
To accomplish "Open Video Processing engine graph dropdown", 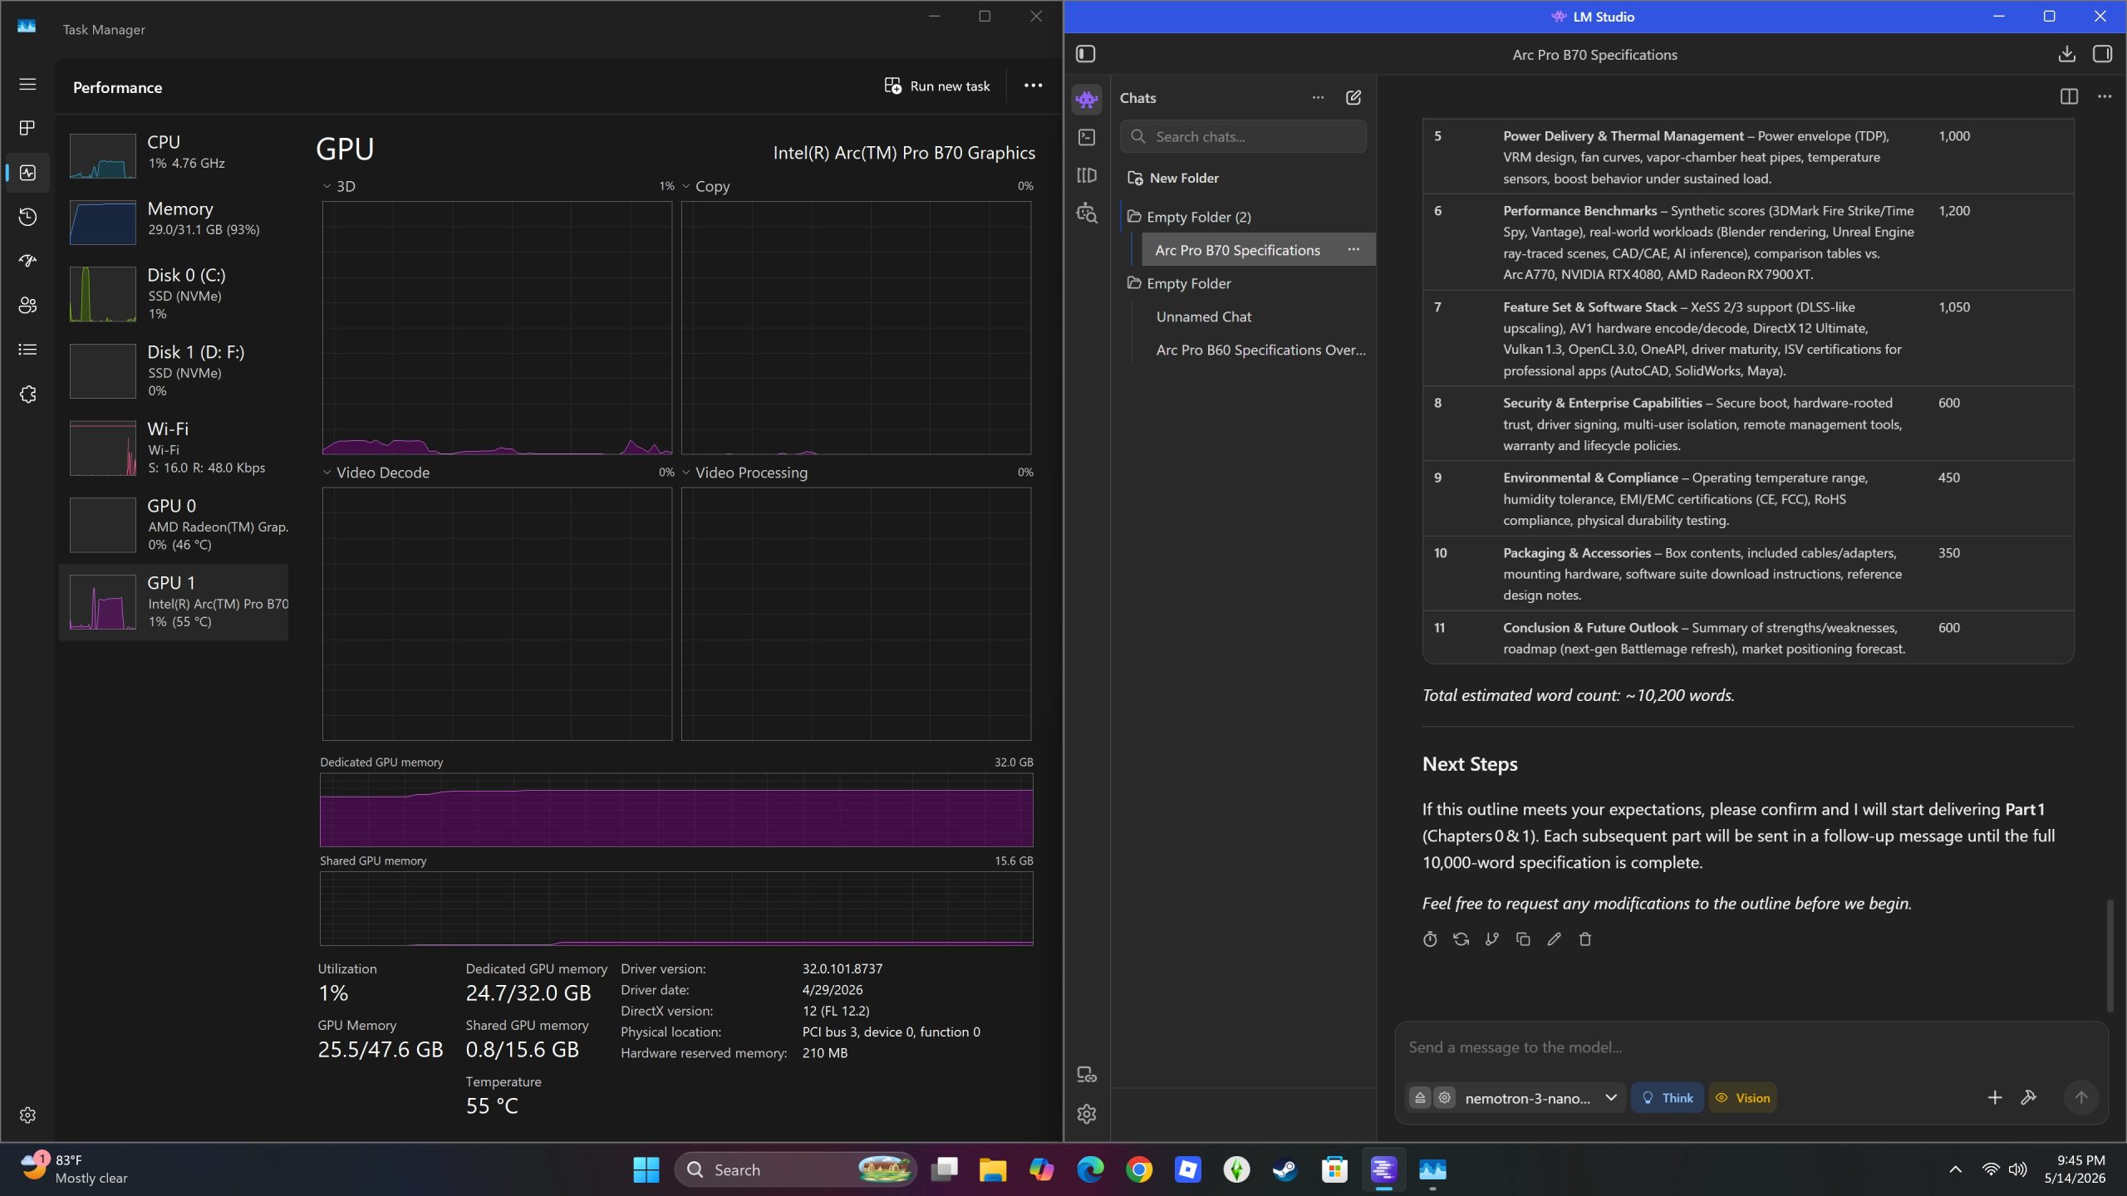I will 744,473.
